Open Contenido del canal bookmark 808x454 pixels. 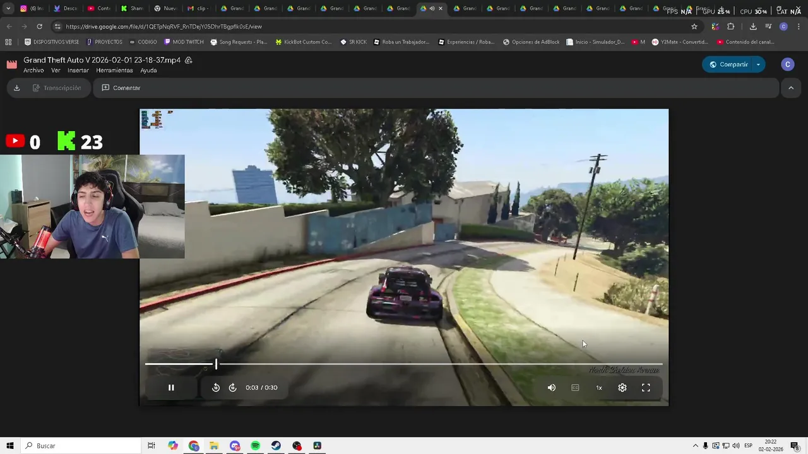click(746, 42)
